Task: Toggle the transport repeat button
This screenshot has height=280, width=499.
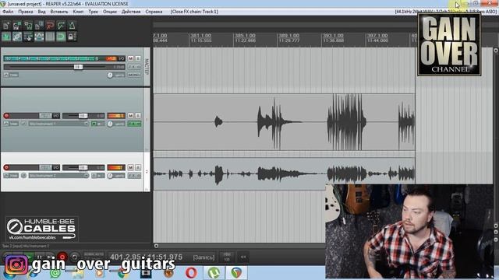Action: (75, 257)
